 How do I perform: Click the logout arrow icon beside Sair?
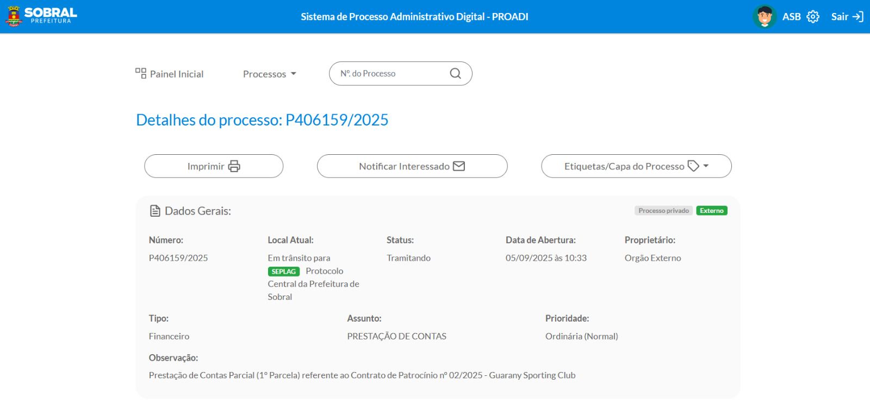click(x=858, y=17)
